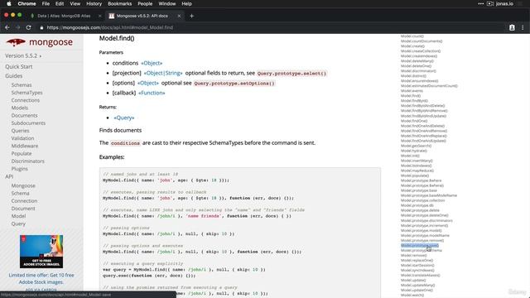Close the Mongoose API docs tab
The height and width of the screenshot is (298, 530).
pyautogui.click(x=179, y=16)
